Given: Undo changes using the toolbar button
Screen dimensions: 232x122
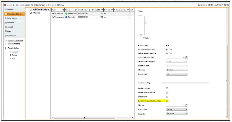Looking at the screenshot, I should point(38,5).
